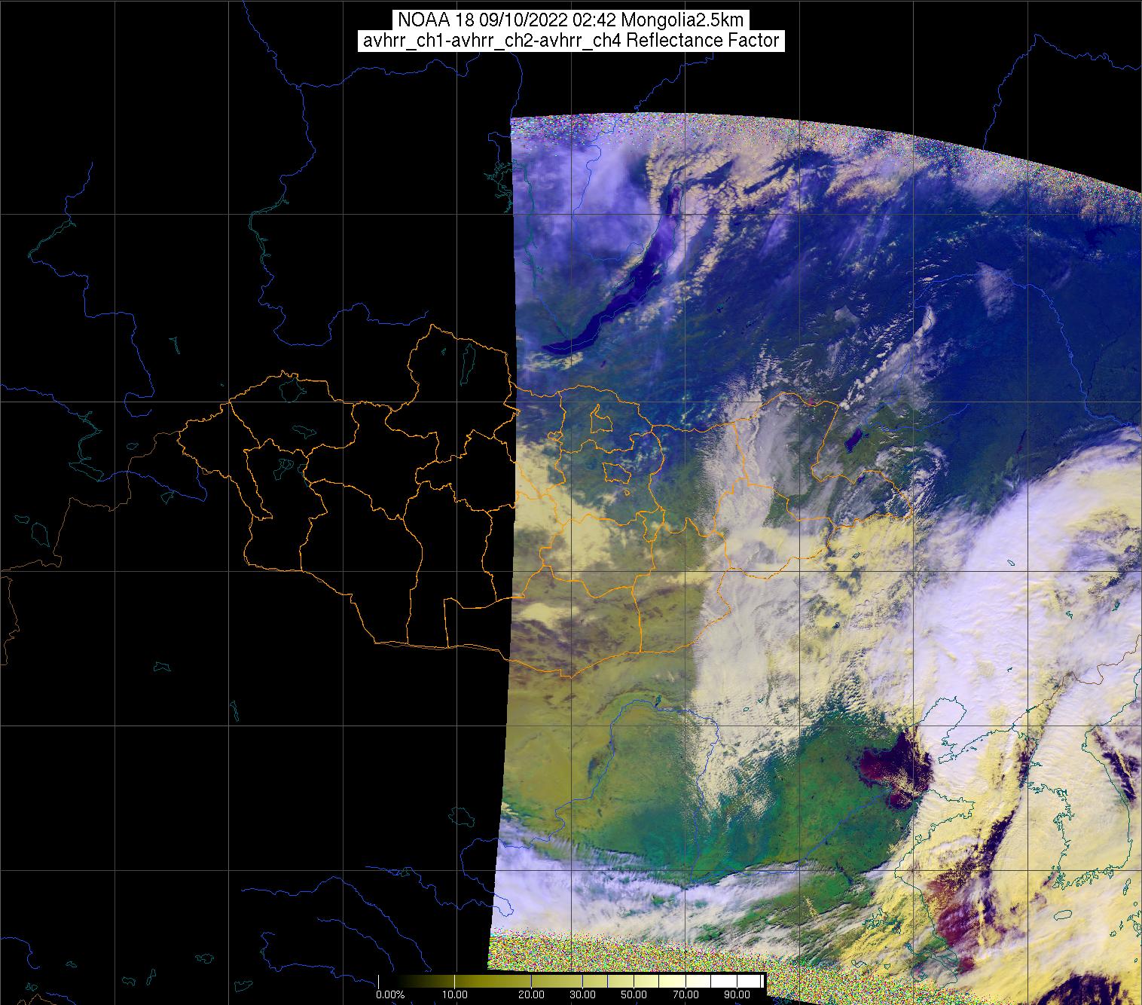Click the "0.00%" color scale label
The height and width of the screenshot is (1005, 1142).
click(x=390, y=994)
